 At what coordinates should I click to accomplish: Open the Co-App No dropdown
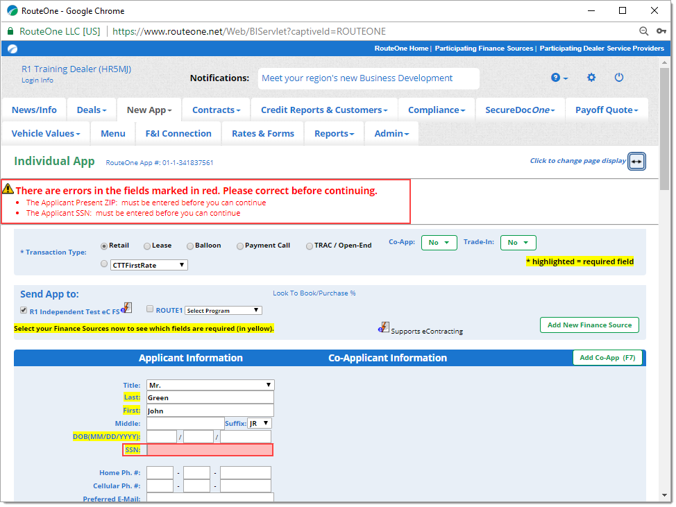[439, 243]
